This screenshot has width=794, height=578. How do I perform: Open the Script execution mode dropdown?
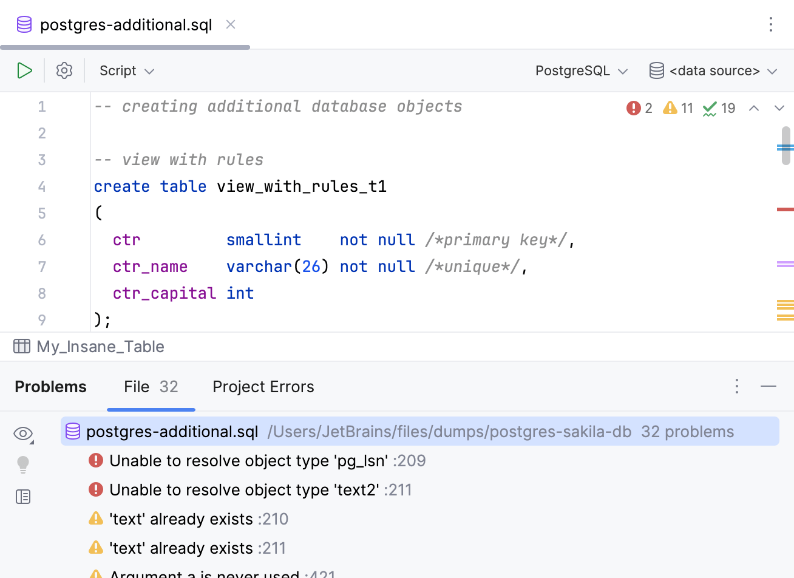click(126, 70)
